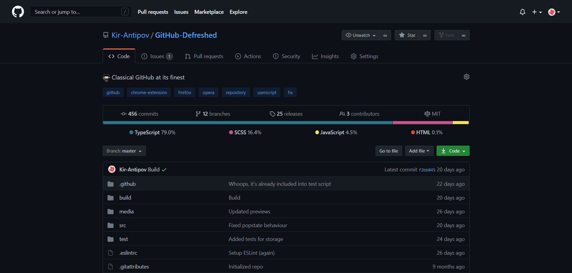
Task: Click the HTML 0.1% language entry
Action: (427, 132)
